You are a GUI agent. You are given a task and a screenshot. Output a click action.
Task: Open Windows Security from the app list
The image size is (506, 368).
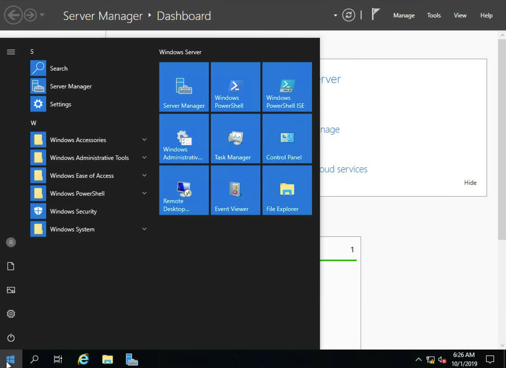coord(73,212)
